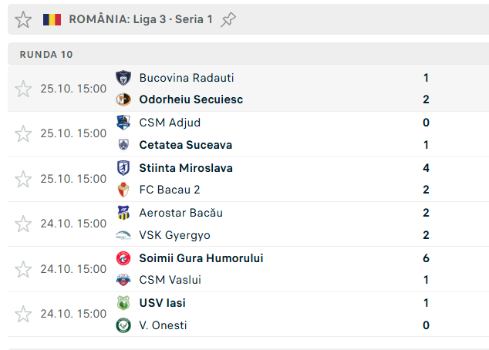Click the Bucovina Radauti team crest
The width and height of the screenshot is (489, 350).
pyautogui.click(x=123, y=78)
